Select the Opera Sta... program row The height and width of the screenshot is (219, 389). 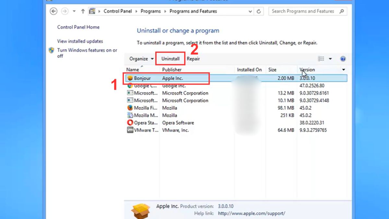click(237, 123)
